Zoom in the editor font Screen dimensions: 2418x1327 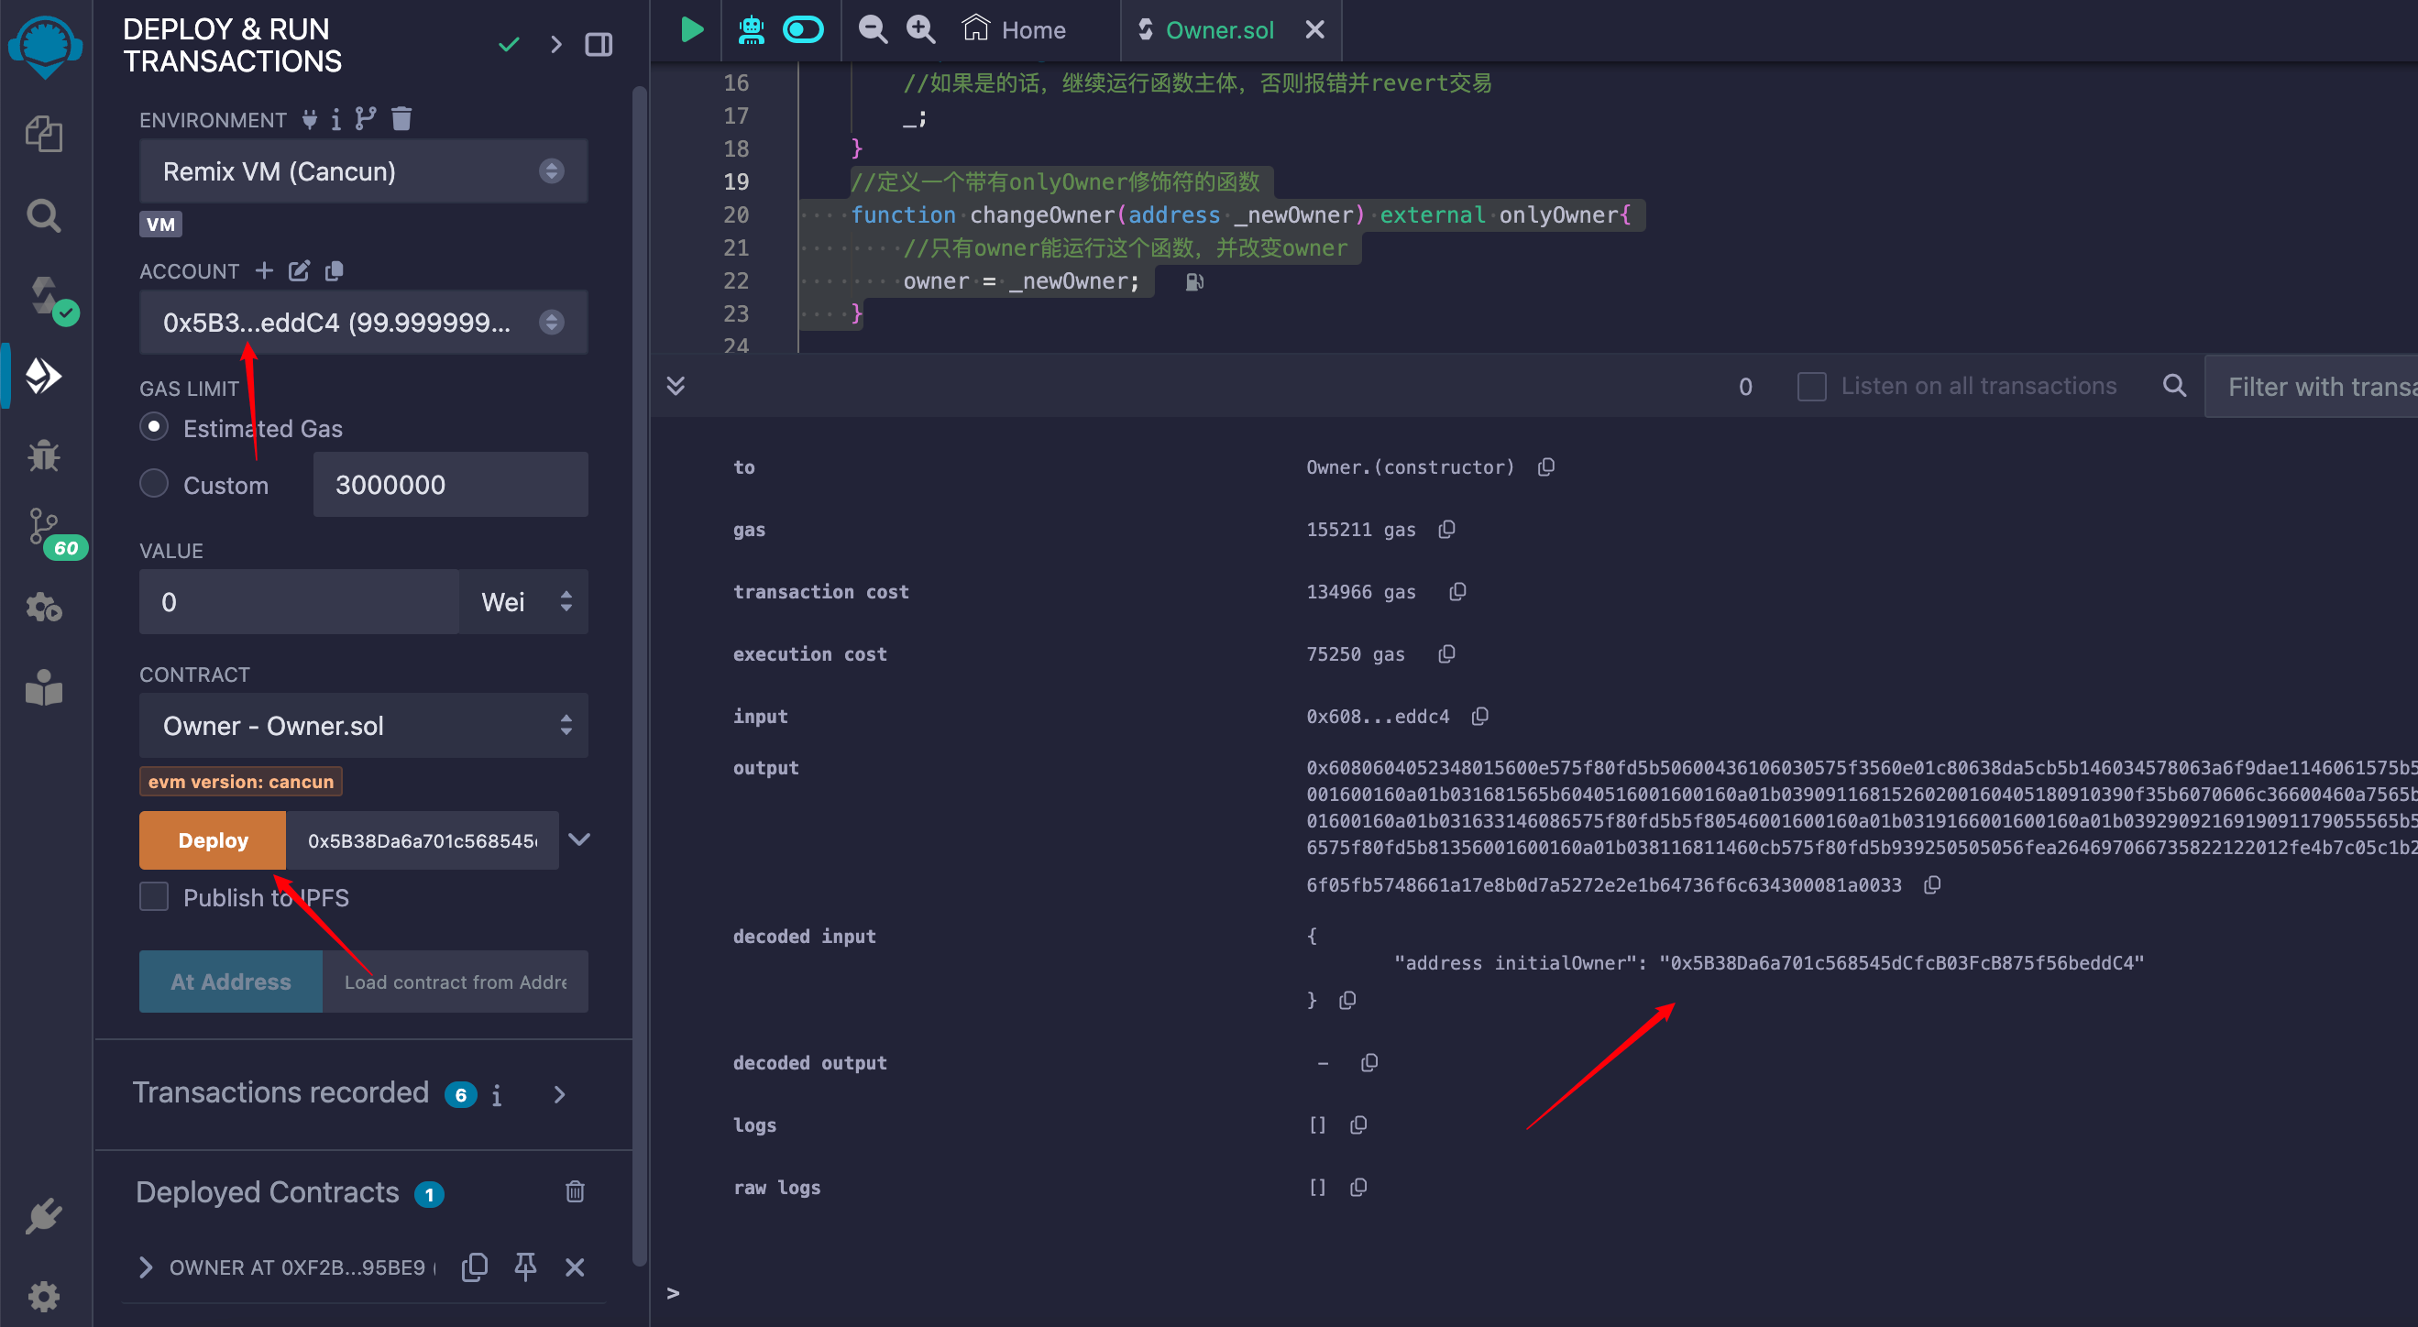tap(921, 30)
